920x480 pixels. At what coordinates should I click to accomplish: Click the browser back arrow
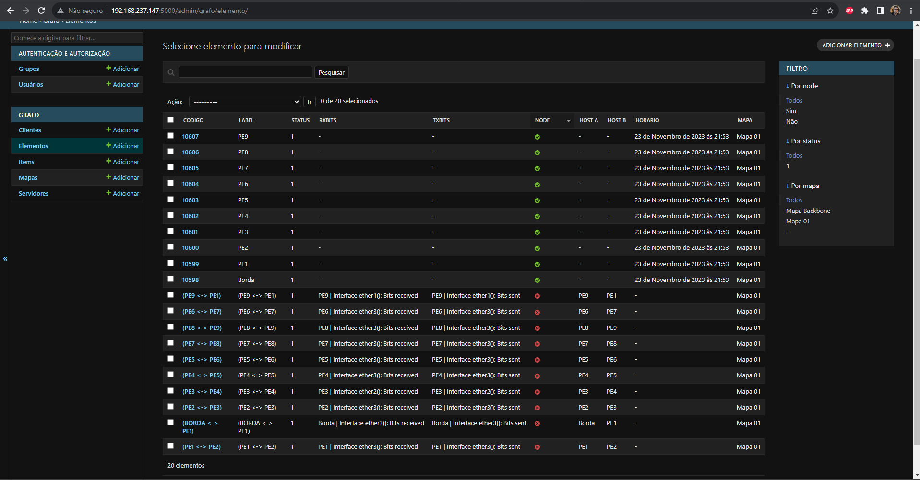pos(11,11)
